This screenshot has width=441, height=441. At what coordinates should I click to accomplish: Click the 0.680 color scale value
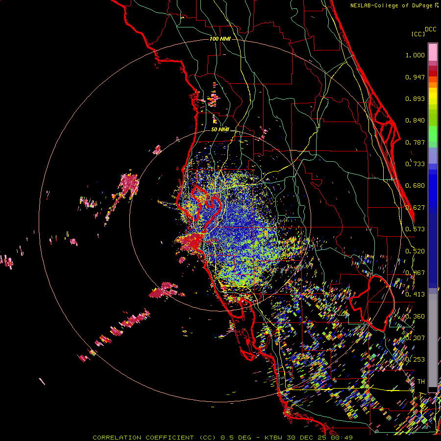click(x=415, y=186)
